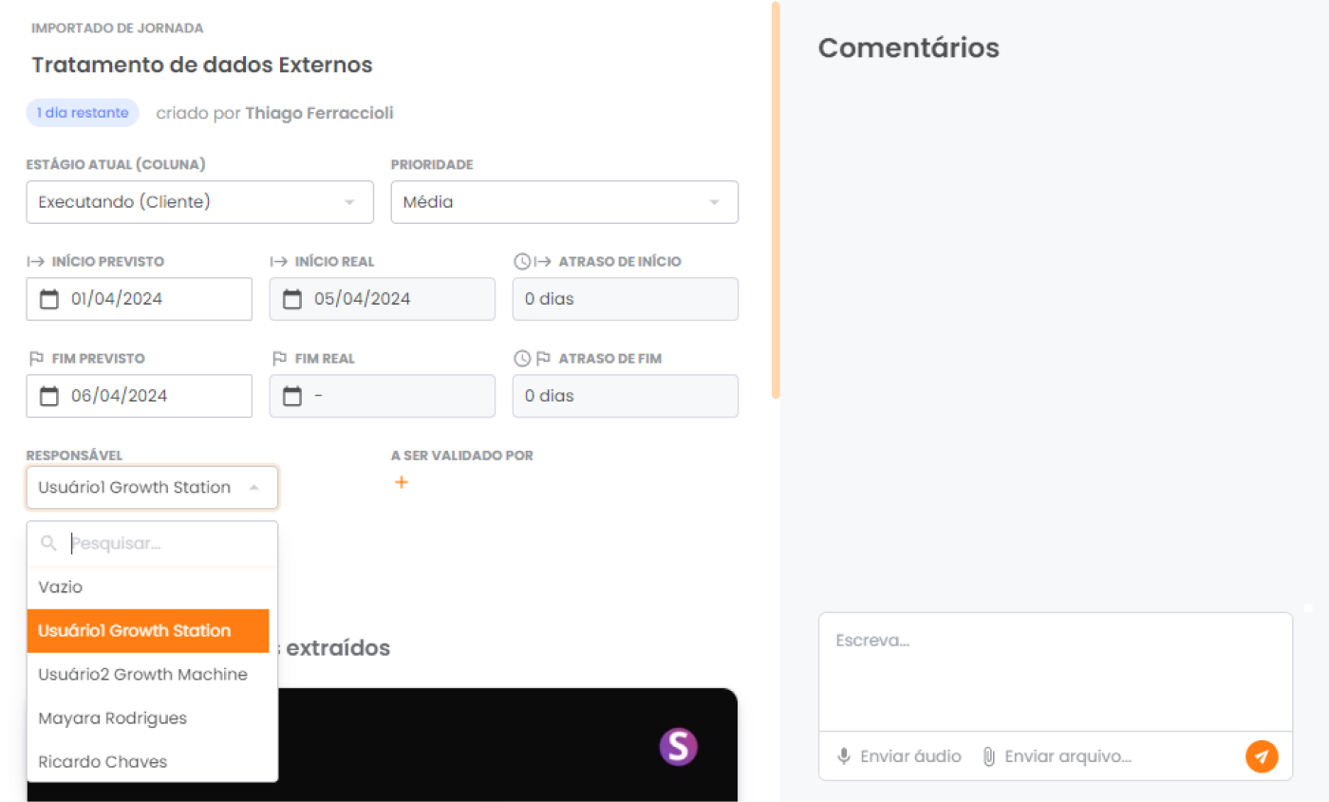Click the orange vertical scrollbar of details panel

776,199
